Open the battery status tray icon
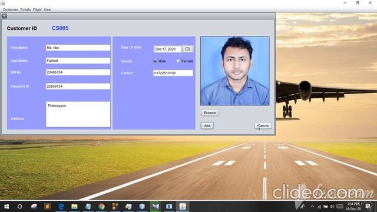 (x=326, y=207)
